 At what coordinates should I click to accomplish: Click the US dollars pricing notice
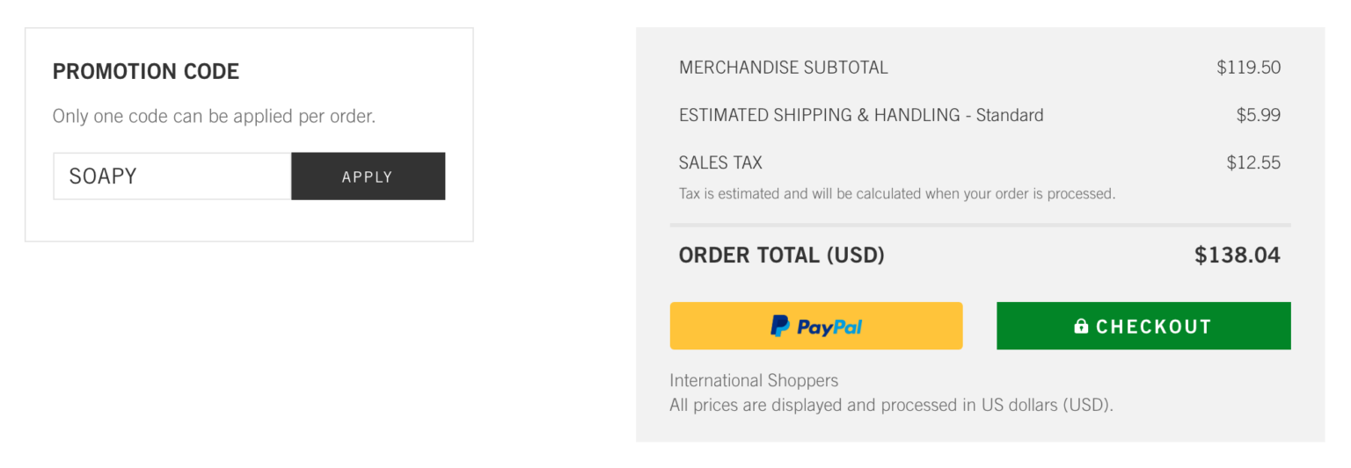click(x=891, y=406)
